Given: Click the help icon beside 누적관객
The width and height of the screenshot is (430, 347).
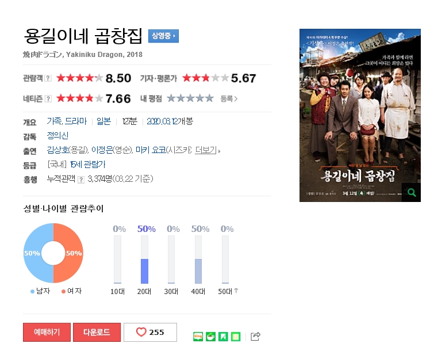Looking at the screenshot, I should click(81, 180).
